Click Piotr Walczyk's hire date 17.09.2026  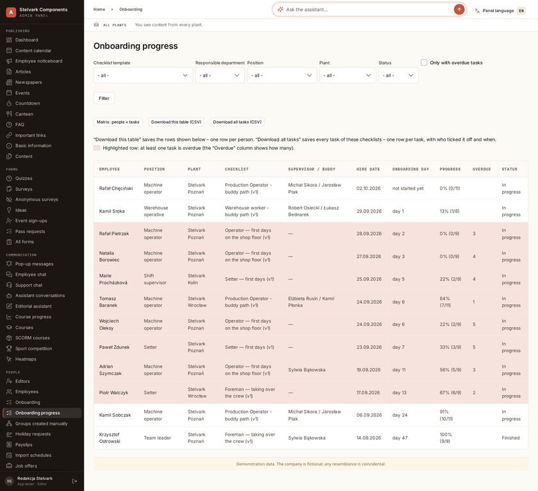coord(368,392)
